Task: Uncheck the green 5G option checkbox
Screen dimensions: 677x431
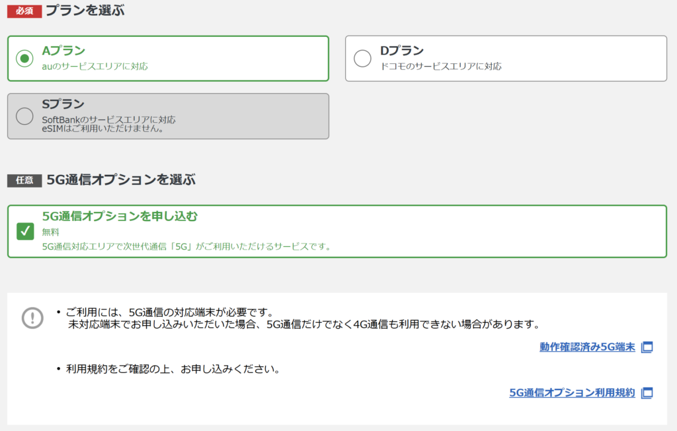Action: (25, 231)
